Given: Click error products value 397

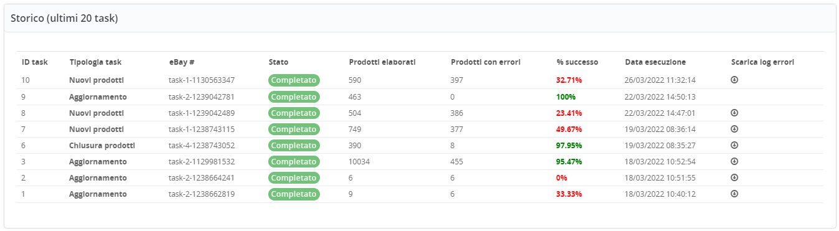Looking at the screenshot, I should [x=457, y=80].
